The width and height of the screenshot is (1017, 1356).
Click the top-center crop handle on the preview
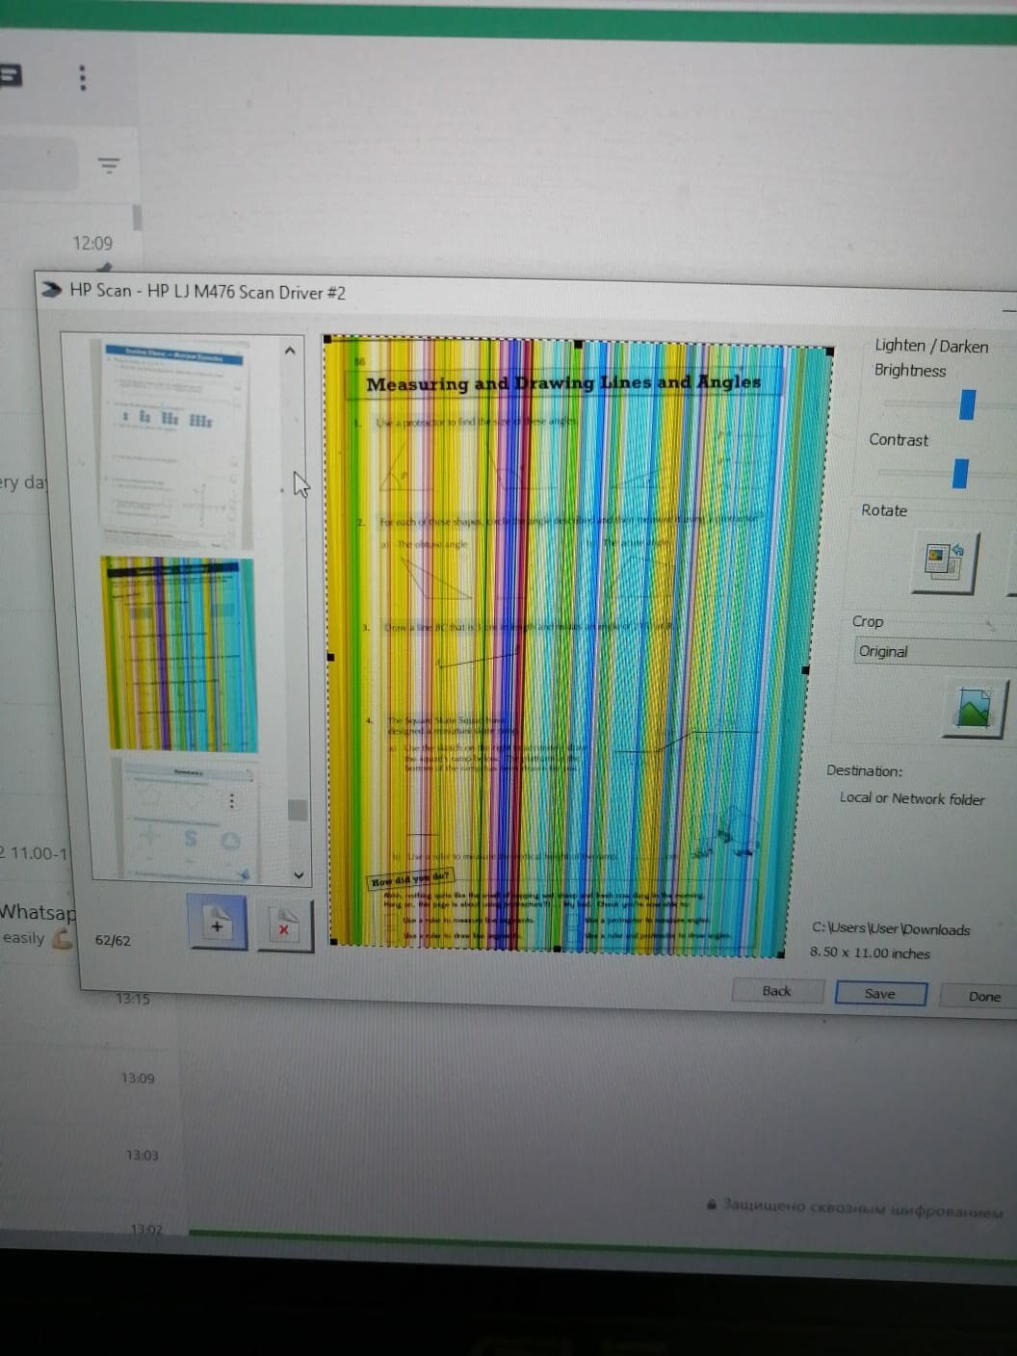click(578, 343)
